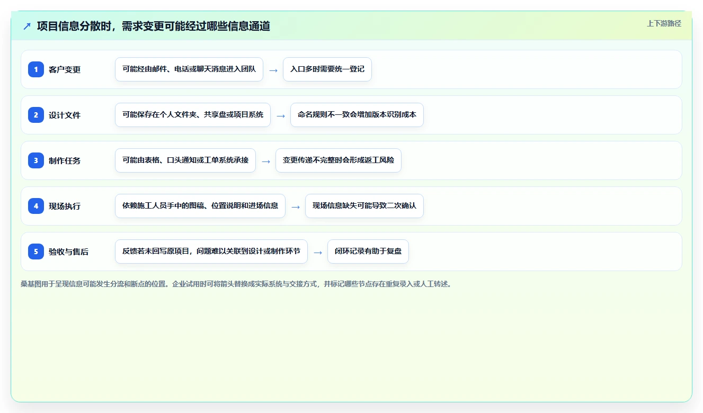Click the 设计文件 row label
The image size is (703, 413).
pos(65,115)
